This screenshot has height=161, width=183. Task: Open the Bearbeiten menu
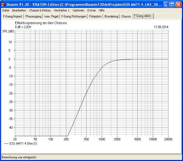coord(19,10)
